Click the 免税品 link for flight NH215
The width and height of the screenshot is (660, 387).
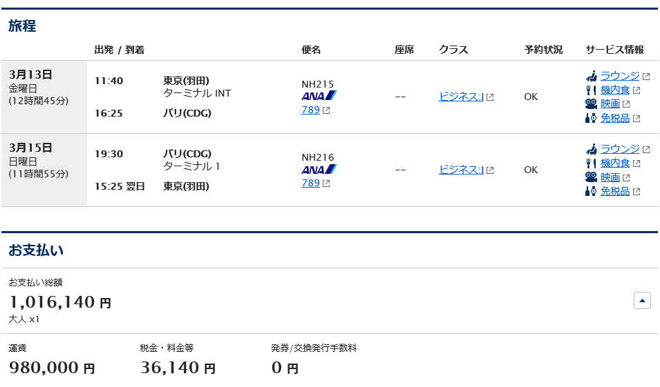click(615, 118)
